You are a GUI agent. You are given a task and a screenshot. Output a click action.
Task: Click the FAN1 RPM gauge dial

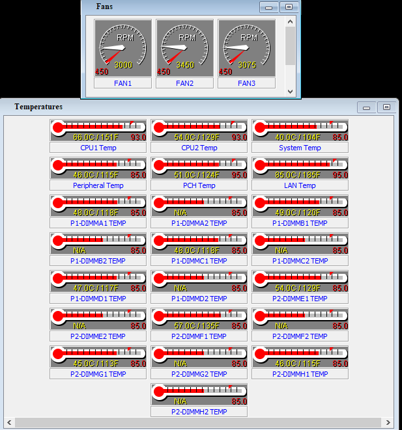122,48
